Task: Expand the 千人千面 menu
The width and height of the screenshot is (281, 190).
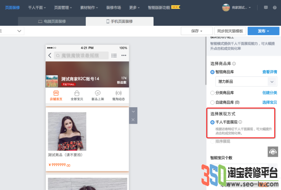Action: click(x=37, y=7)
